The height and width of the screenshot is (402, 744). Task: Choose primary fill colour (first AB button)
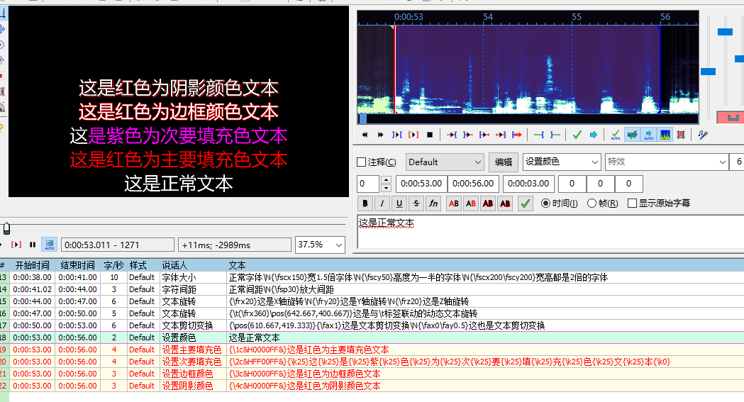(454, 203)
